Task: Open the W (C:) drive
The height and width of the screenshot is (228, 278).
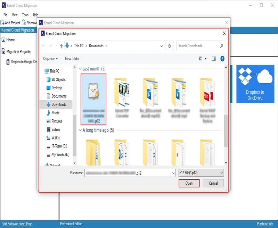Action: tap(53, 138)
